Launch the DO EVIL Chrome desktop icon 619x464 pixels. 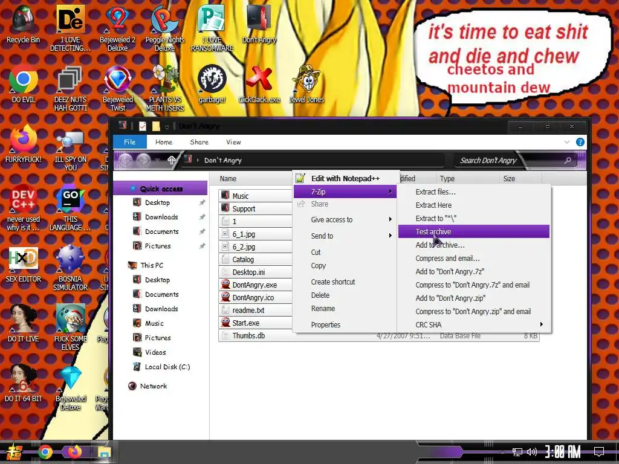(24, 85)
